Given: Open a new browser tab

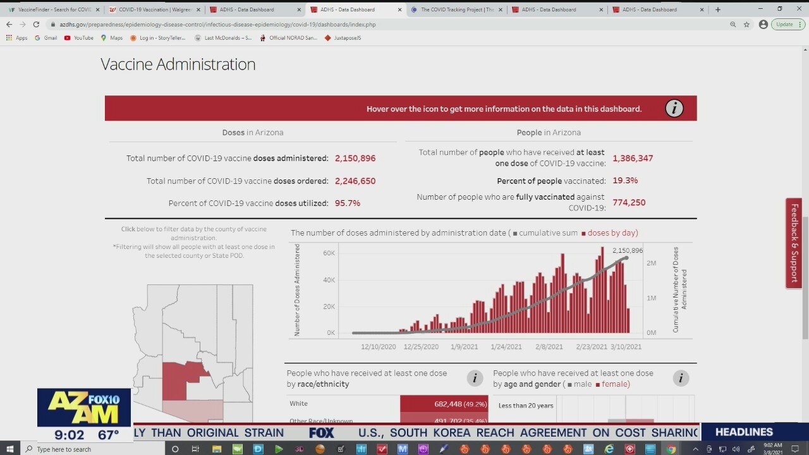Looking at the screenshot, I should (717, 9).
